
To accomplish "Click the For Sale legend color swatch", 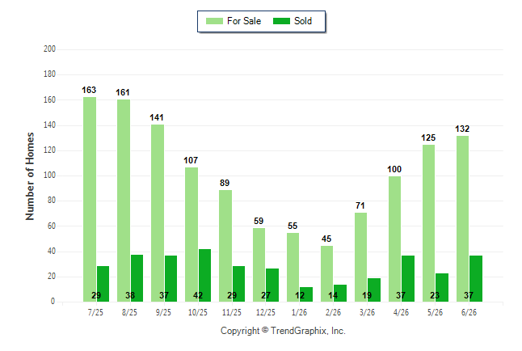I will tap(214, 21).
